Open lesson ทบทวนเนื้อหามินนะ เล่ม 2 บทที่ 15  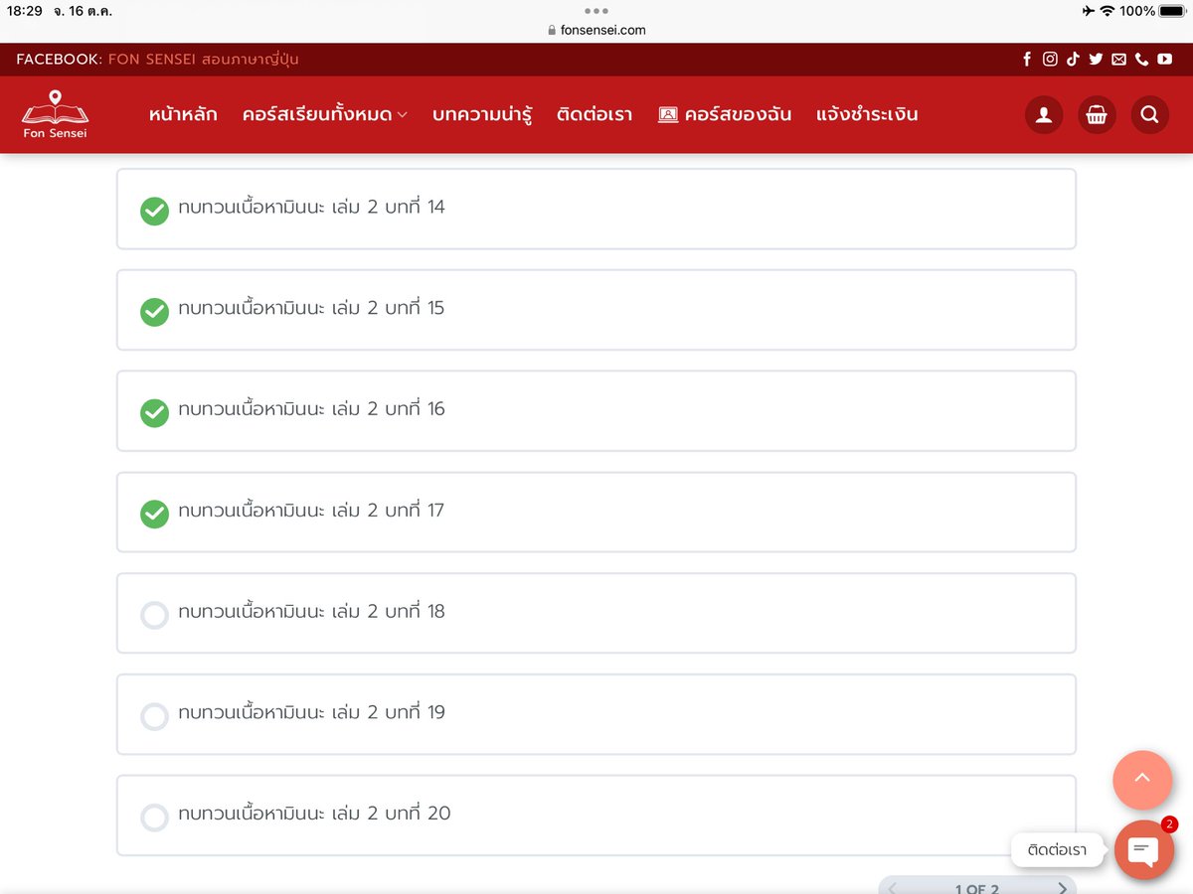pyautogui.click(x=596, y=310)
